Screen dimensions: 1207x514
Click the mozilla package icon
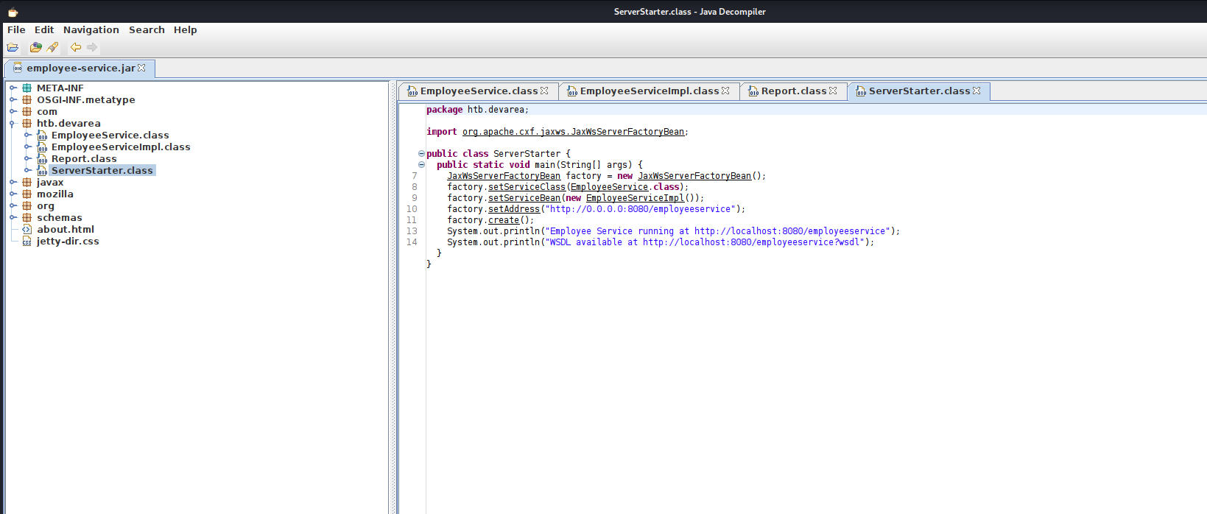pos(27,194)
